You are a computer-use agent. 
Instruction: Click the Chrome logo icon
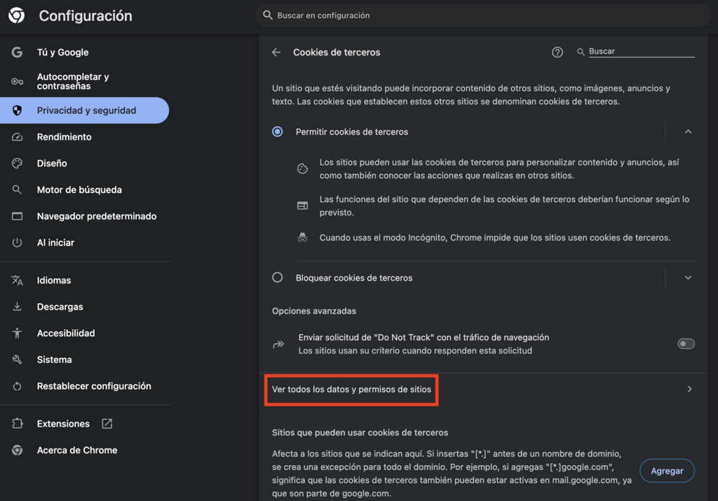click(x=16, y=15)
